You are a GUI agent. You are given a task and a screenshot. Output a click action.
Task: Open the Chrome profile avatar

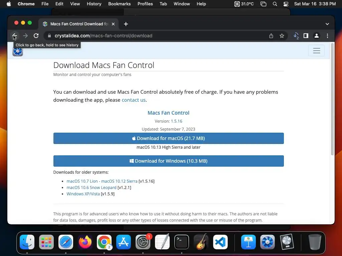317,36
